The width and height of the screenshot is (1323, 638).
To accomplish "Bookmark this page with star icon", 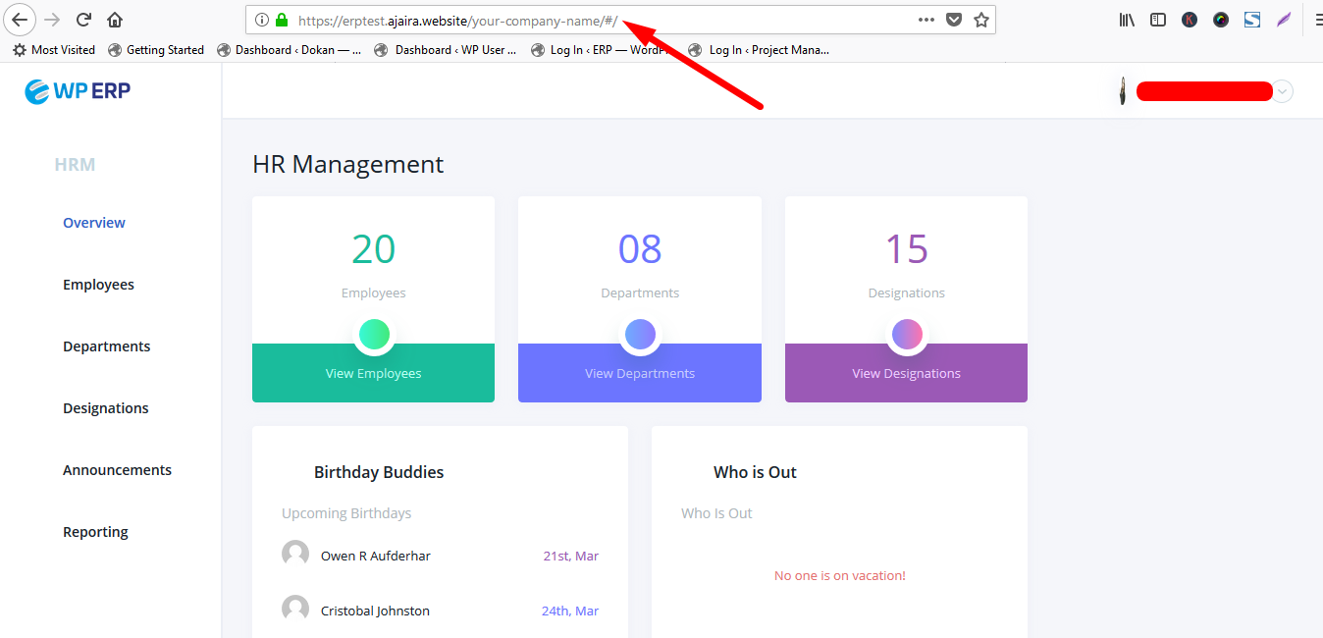I will coord(981,20).
